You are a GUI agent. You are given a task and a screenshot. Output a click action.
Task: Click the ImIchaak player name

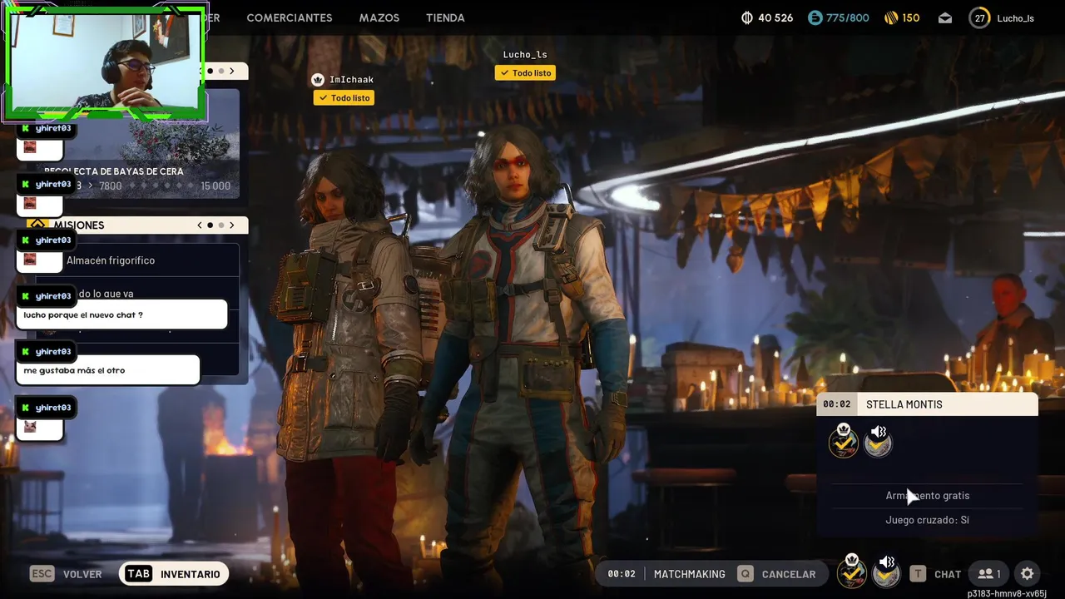[351, 80]
